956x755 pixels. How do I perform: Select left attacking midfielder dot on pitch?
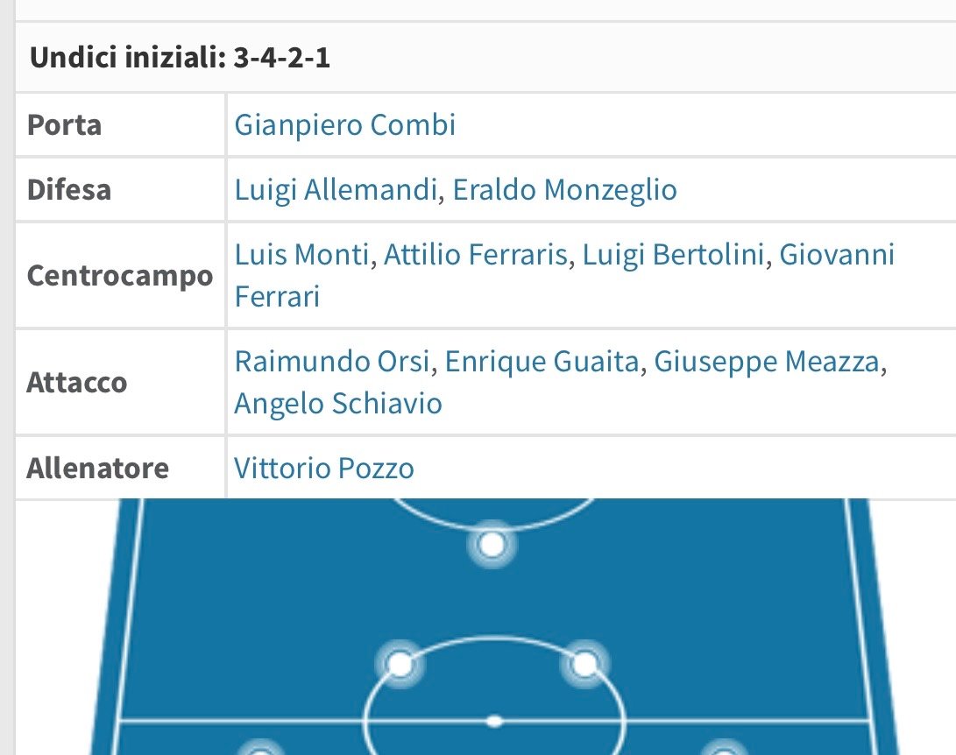[400, 664]
